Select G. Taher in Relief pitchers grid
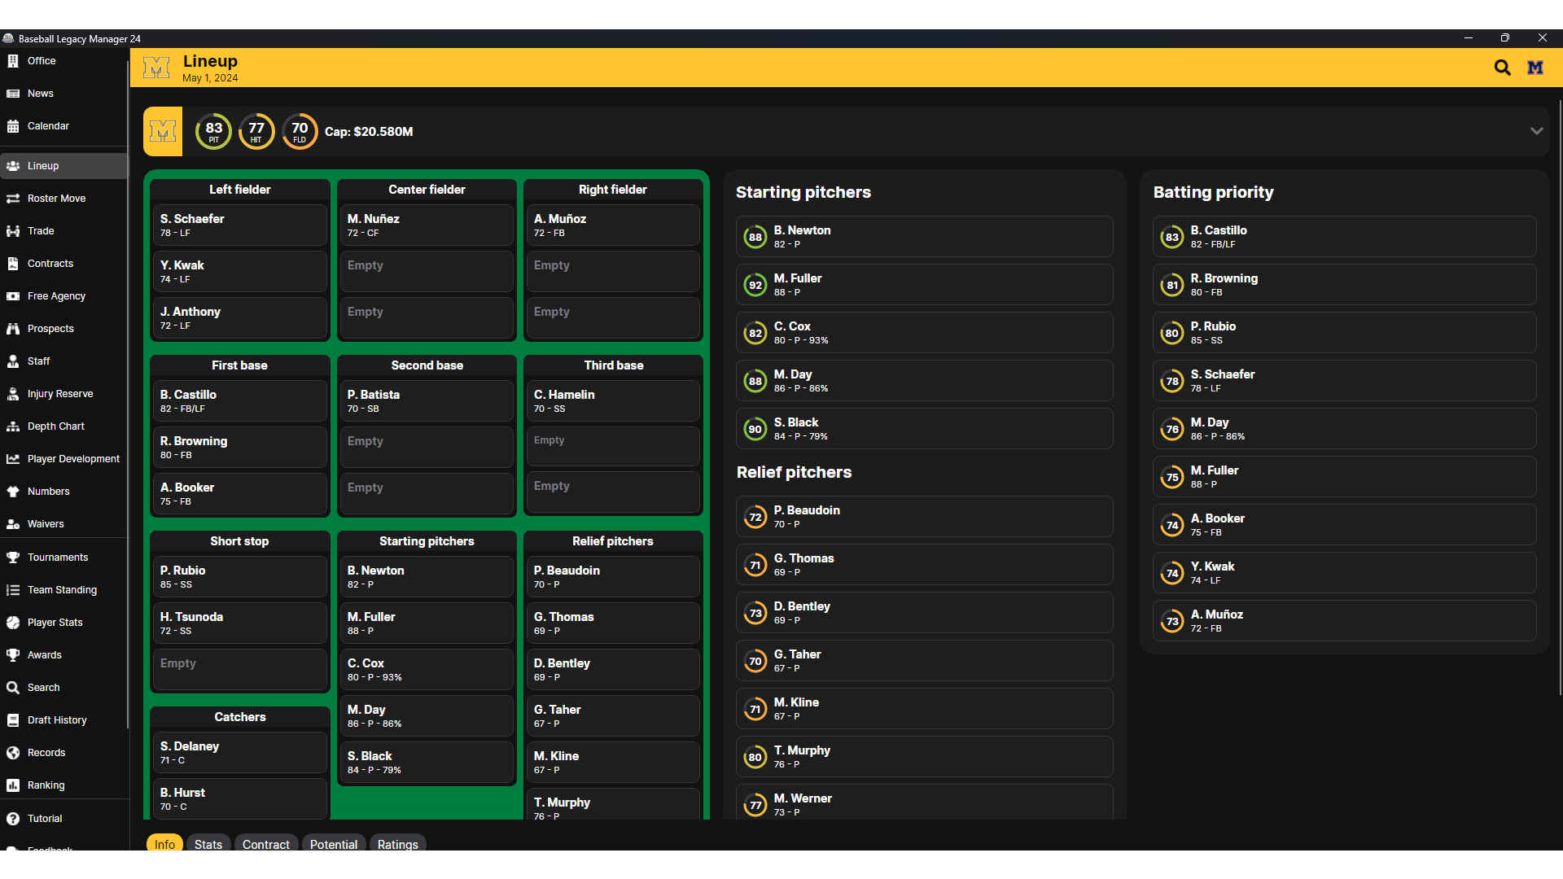The image size is (1563, 879). point(614,716)
